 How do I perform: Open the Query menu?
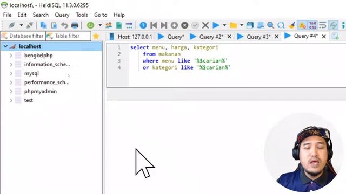coord(62,15)
